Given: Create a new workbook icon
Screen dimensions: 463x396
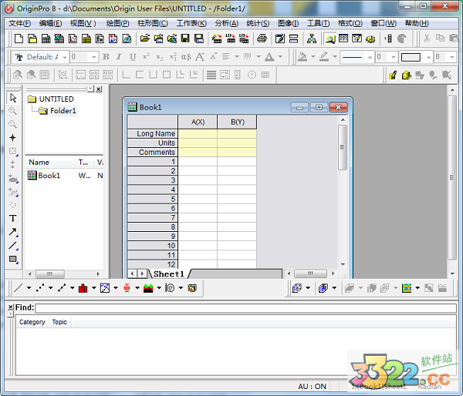Looking at the screenshot, I should coord(46,39).
